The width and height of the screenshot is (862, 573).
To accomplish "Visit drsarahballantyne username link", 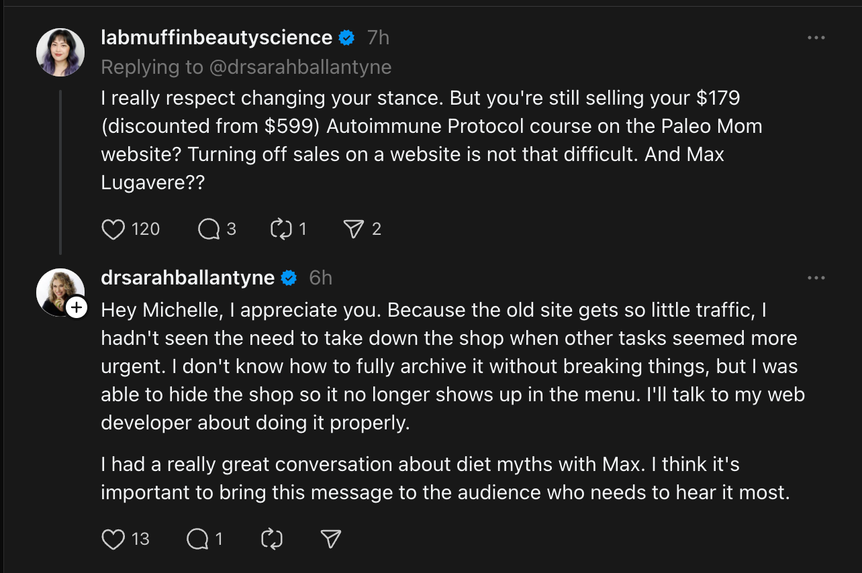I will (x=188, y=278).
